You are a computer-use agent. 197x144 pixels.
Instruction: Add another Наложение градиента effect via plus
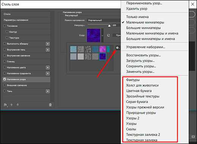pos(48,74)
